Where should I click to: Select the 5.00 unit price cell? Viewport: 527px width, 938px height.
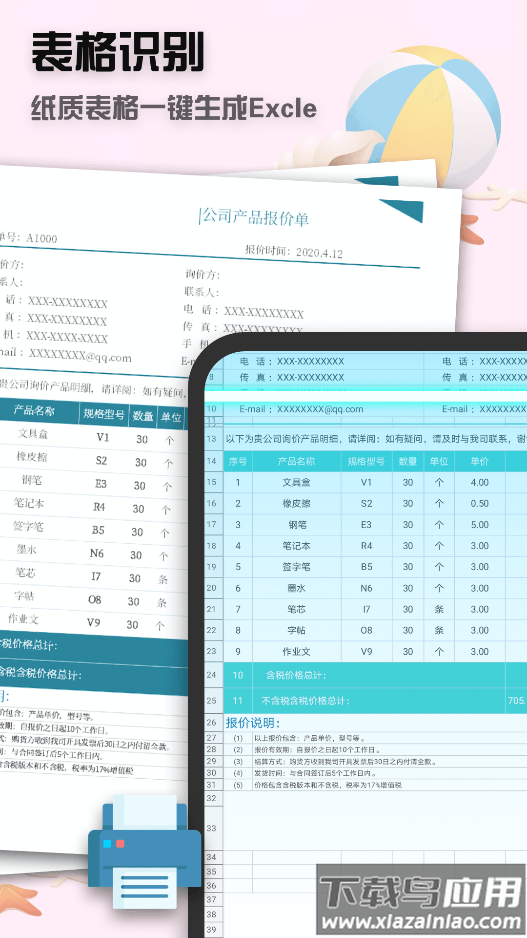click(x=479, y=525)
